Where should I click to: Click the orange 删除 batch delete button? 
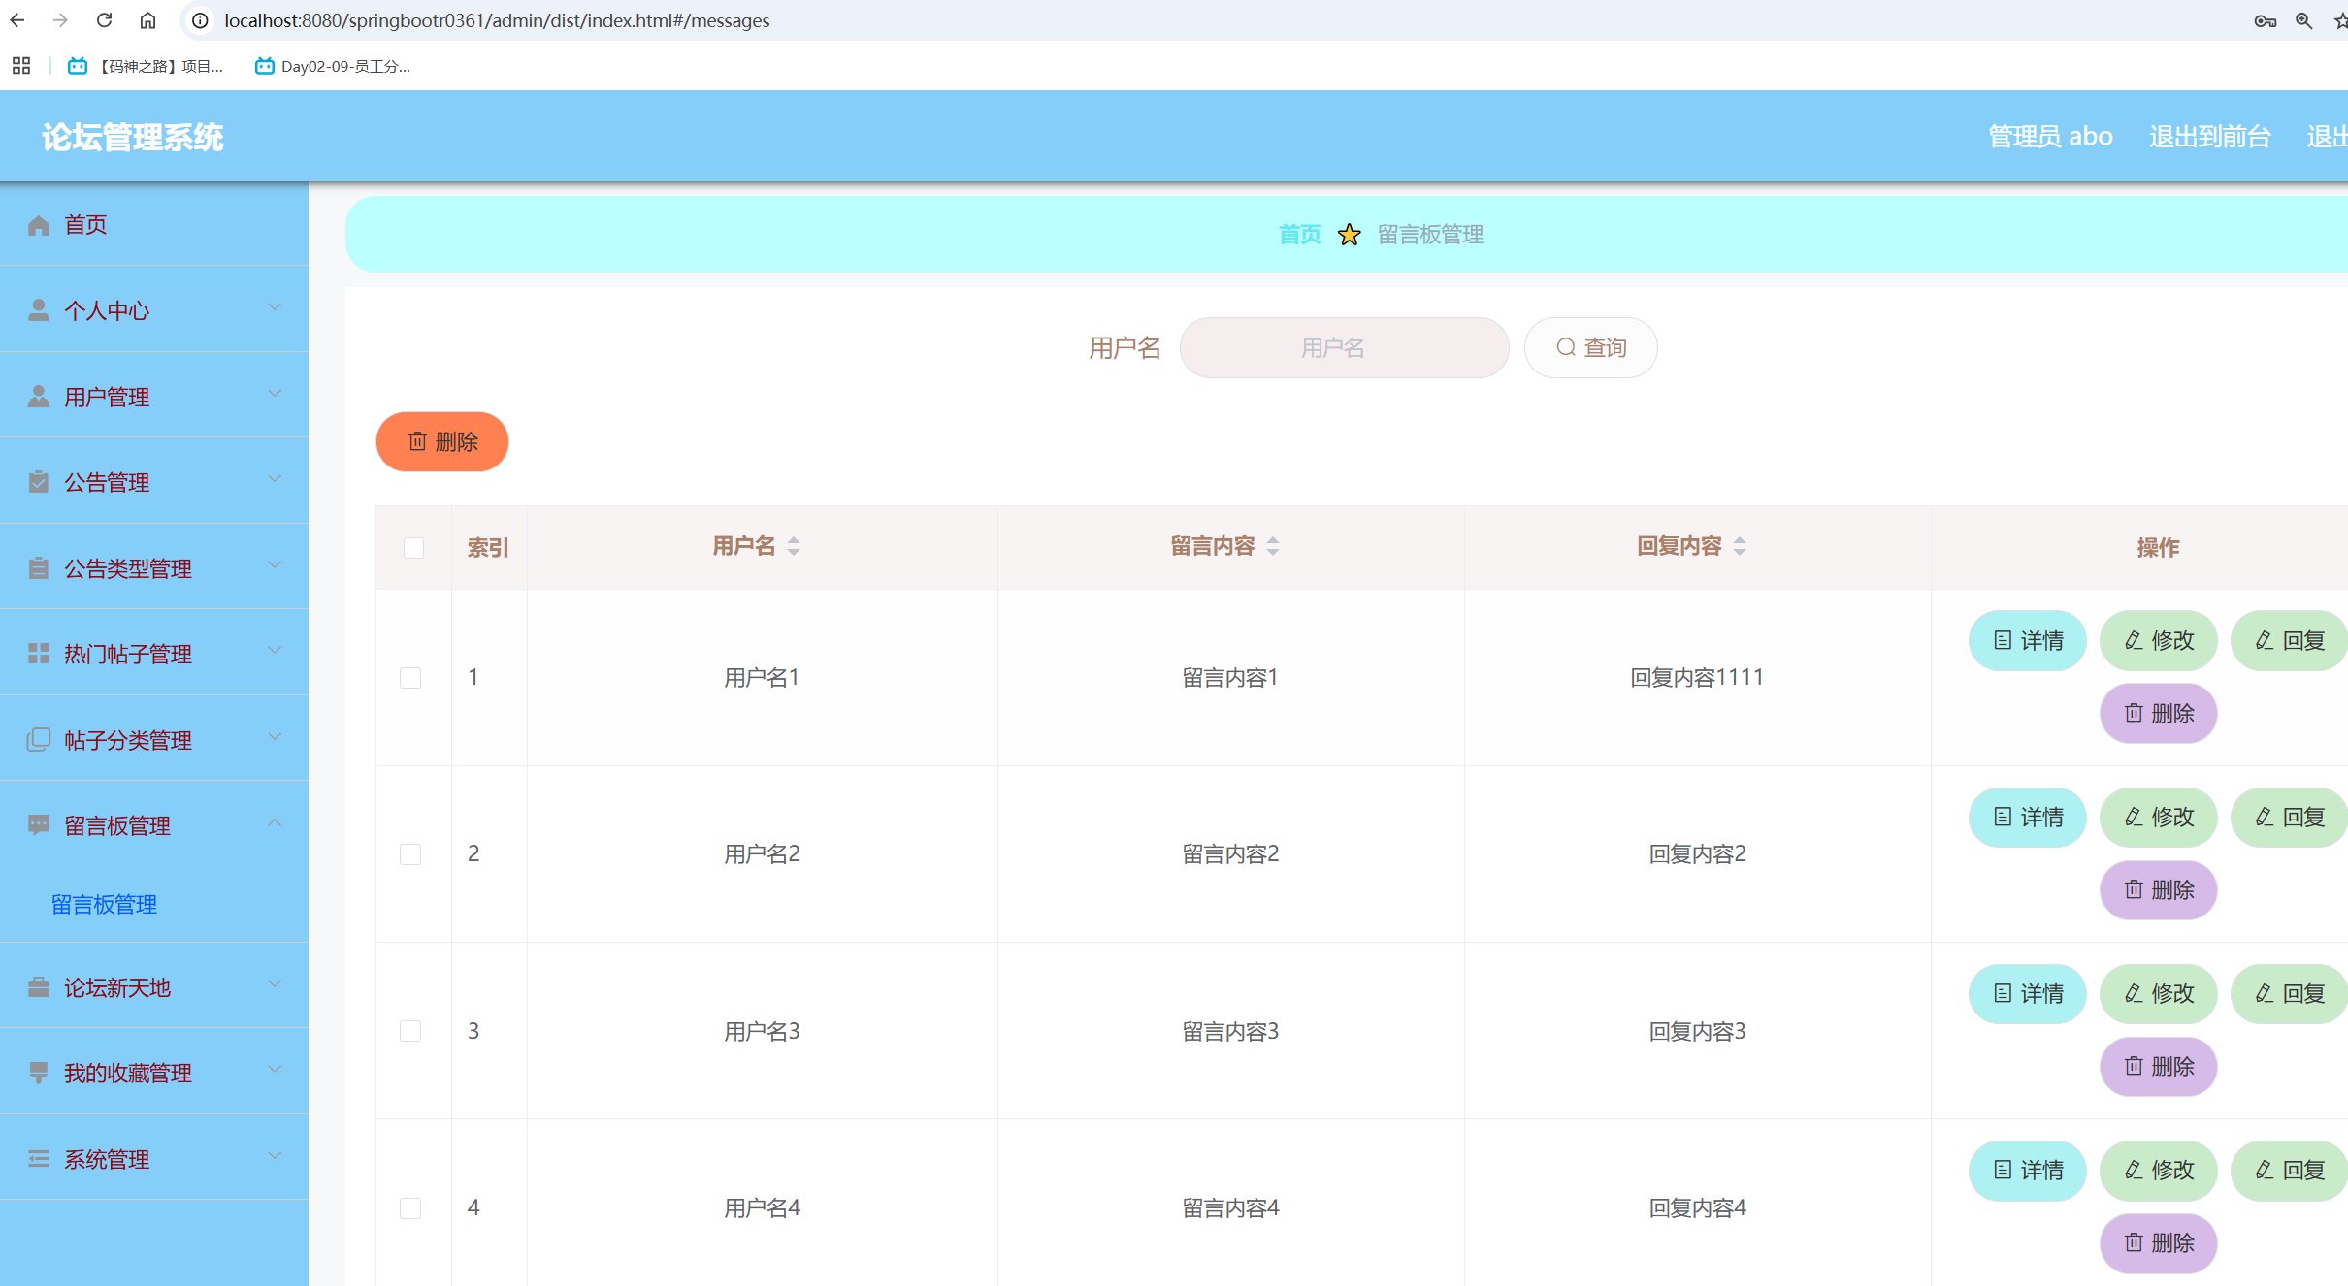[x=442, y=442]
